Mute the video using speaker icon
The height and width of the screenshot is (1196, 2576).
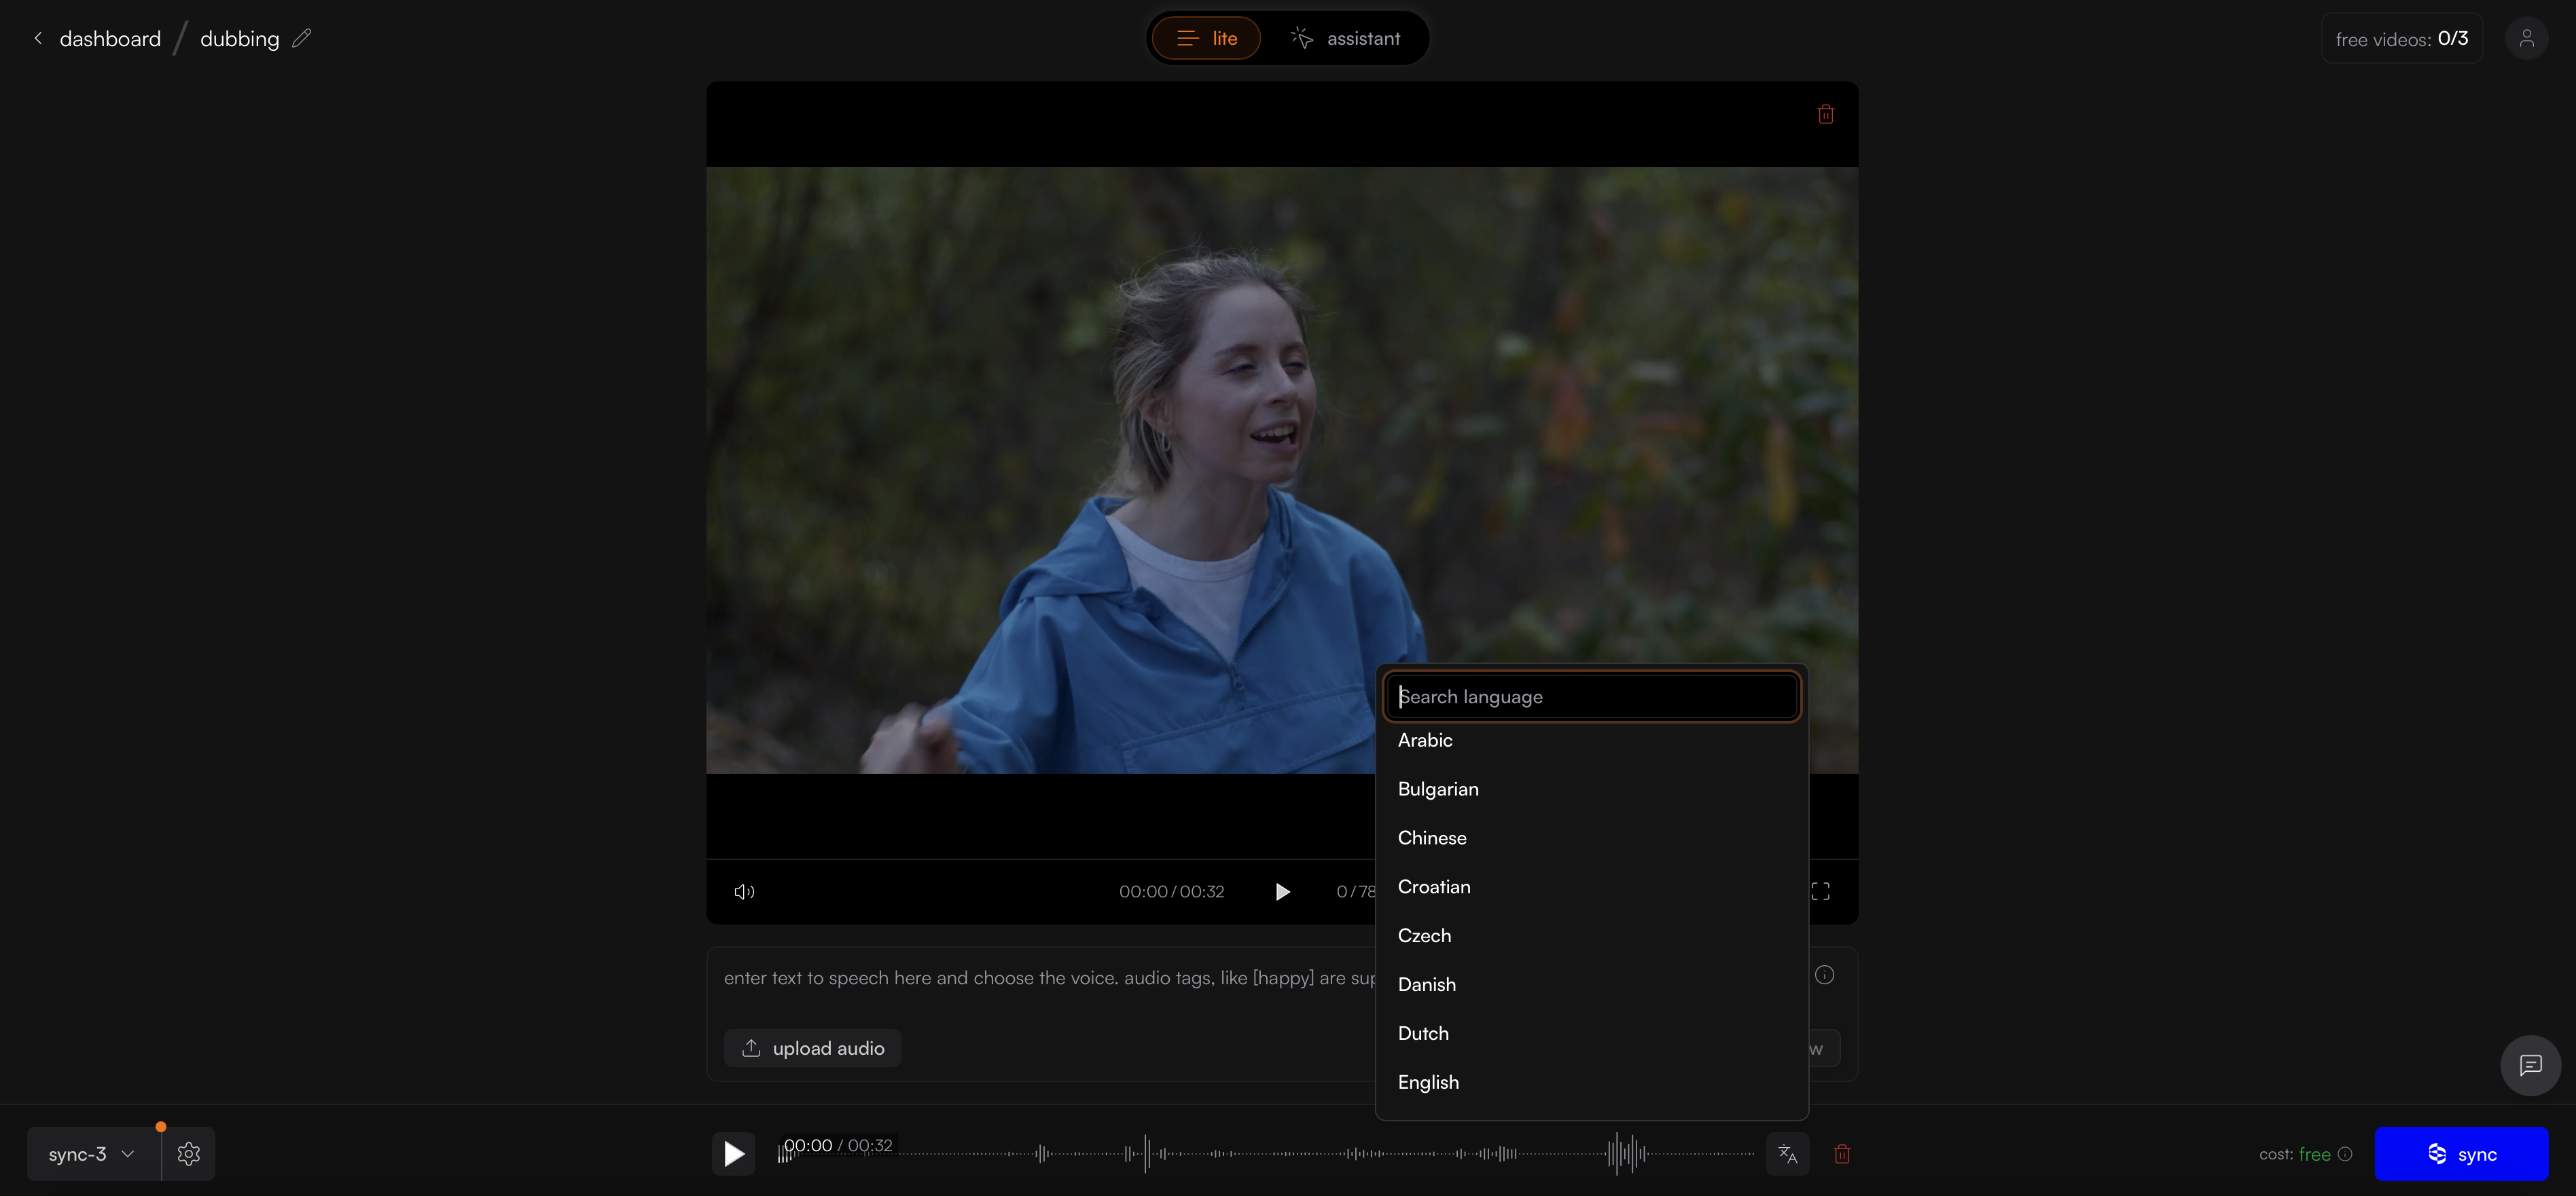click(744, 891)
